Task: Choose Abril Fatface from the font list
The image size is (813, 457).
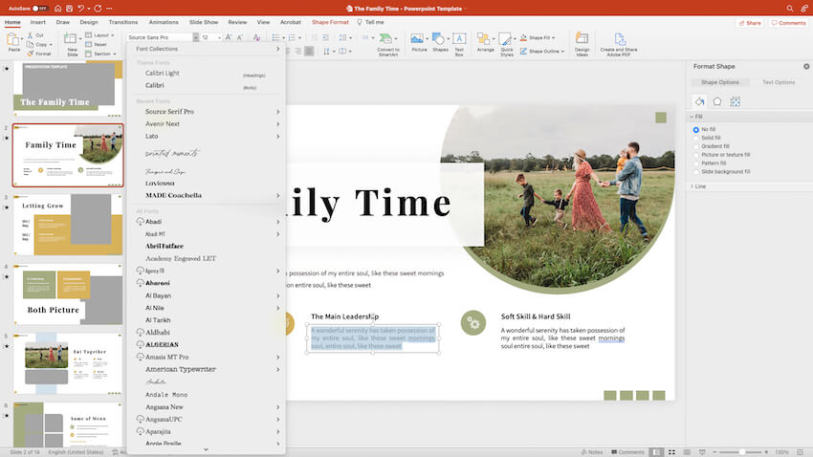Action: (x=165, y=246)
